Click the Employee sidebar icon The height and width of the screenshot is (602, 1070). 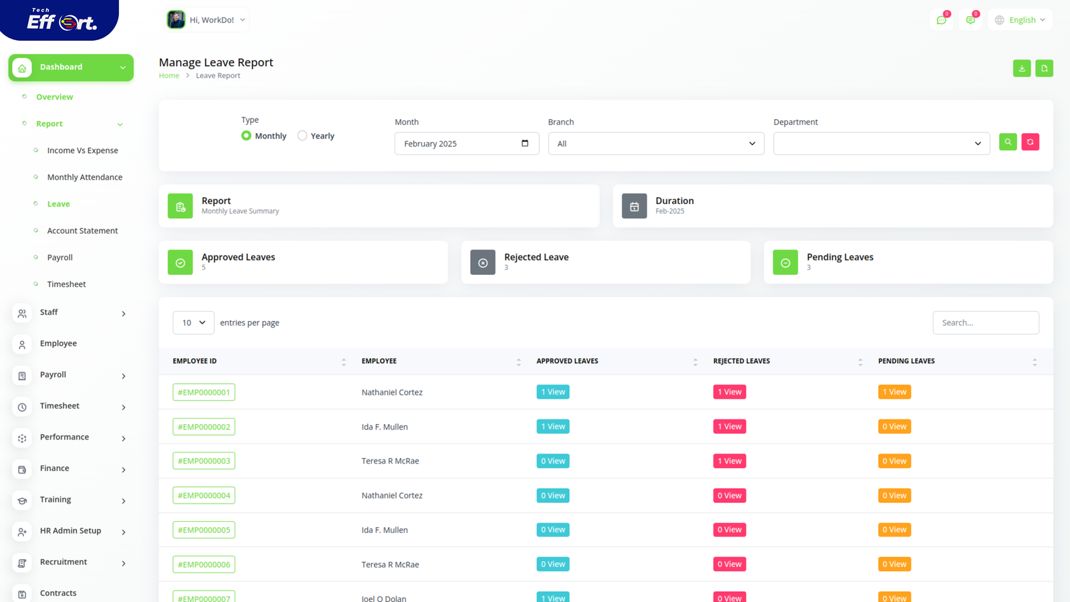point(22,344)
